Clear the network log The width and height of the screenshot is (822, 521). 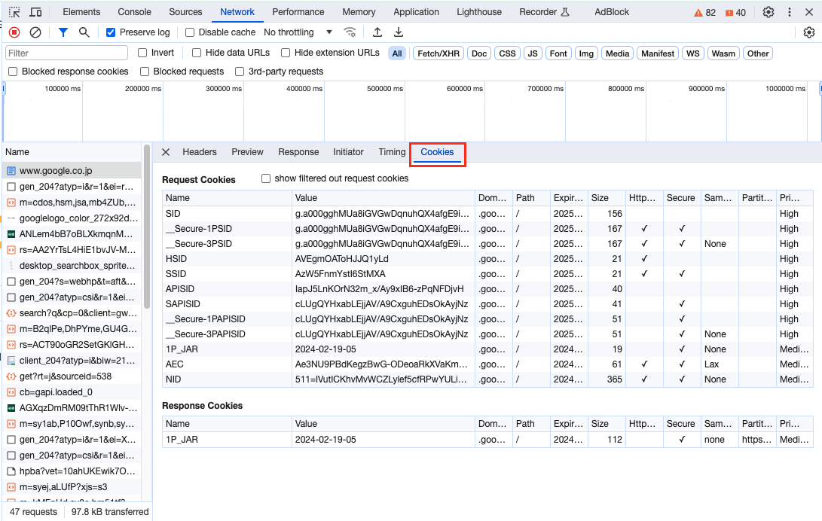(35, 32)
